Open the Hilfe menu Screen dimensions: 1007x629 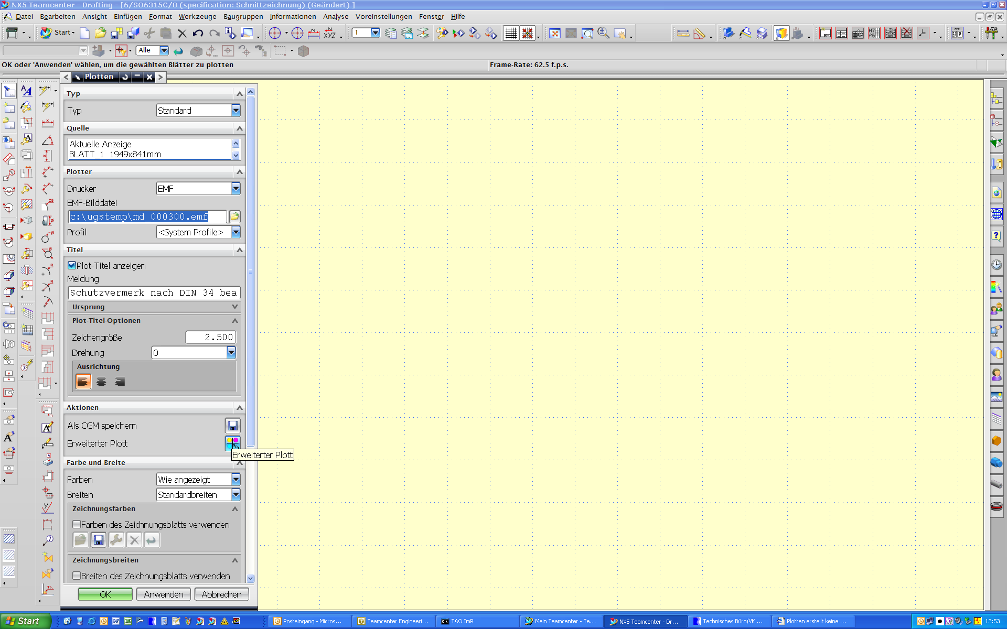click(457, 16)
